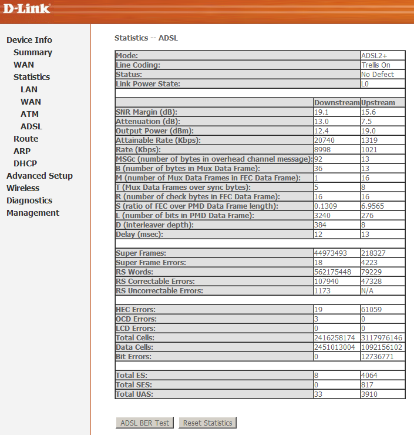
Task: Click the Upstream column header
Action: tap(378, 103)
